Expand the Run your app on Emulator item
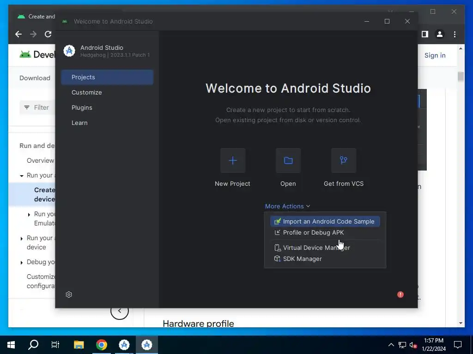Image resolution: width=473 pixels, height=354 pixels. [29, 215]
